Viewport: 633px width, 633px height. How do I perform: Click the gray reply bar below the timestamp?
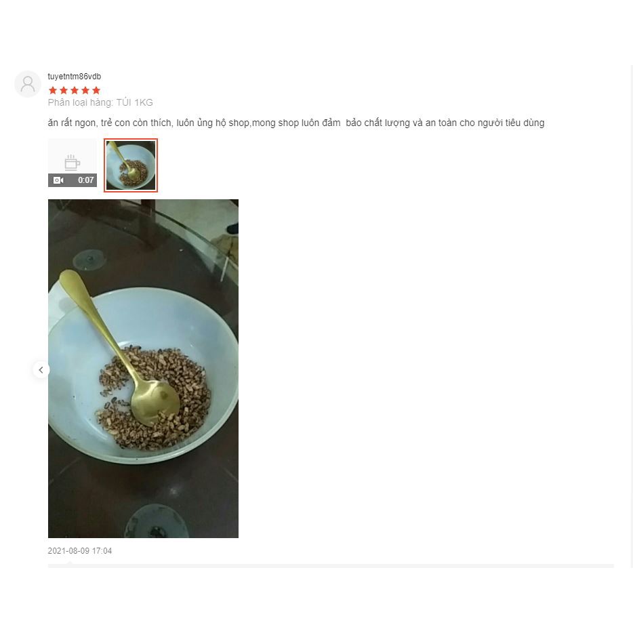(x=331, y=566)
